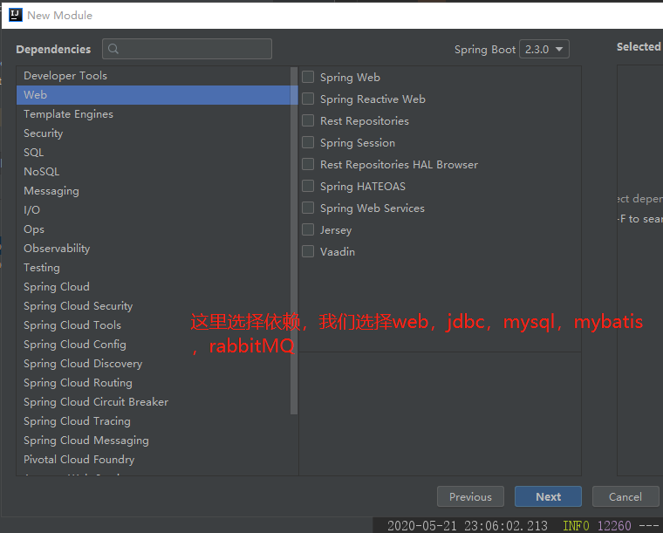
Task: Choose the I/O category
Action: 154,210
